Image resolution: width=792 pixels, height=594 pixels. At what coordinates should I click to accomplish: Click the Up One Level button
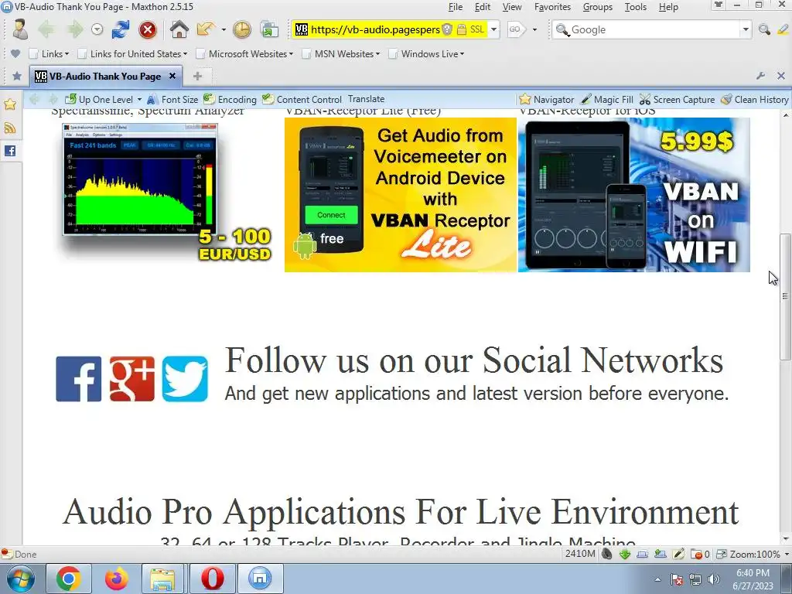pyautogui.click(x=99, y=100)
